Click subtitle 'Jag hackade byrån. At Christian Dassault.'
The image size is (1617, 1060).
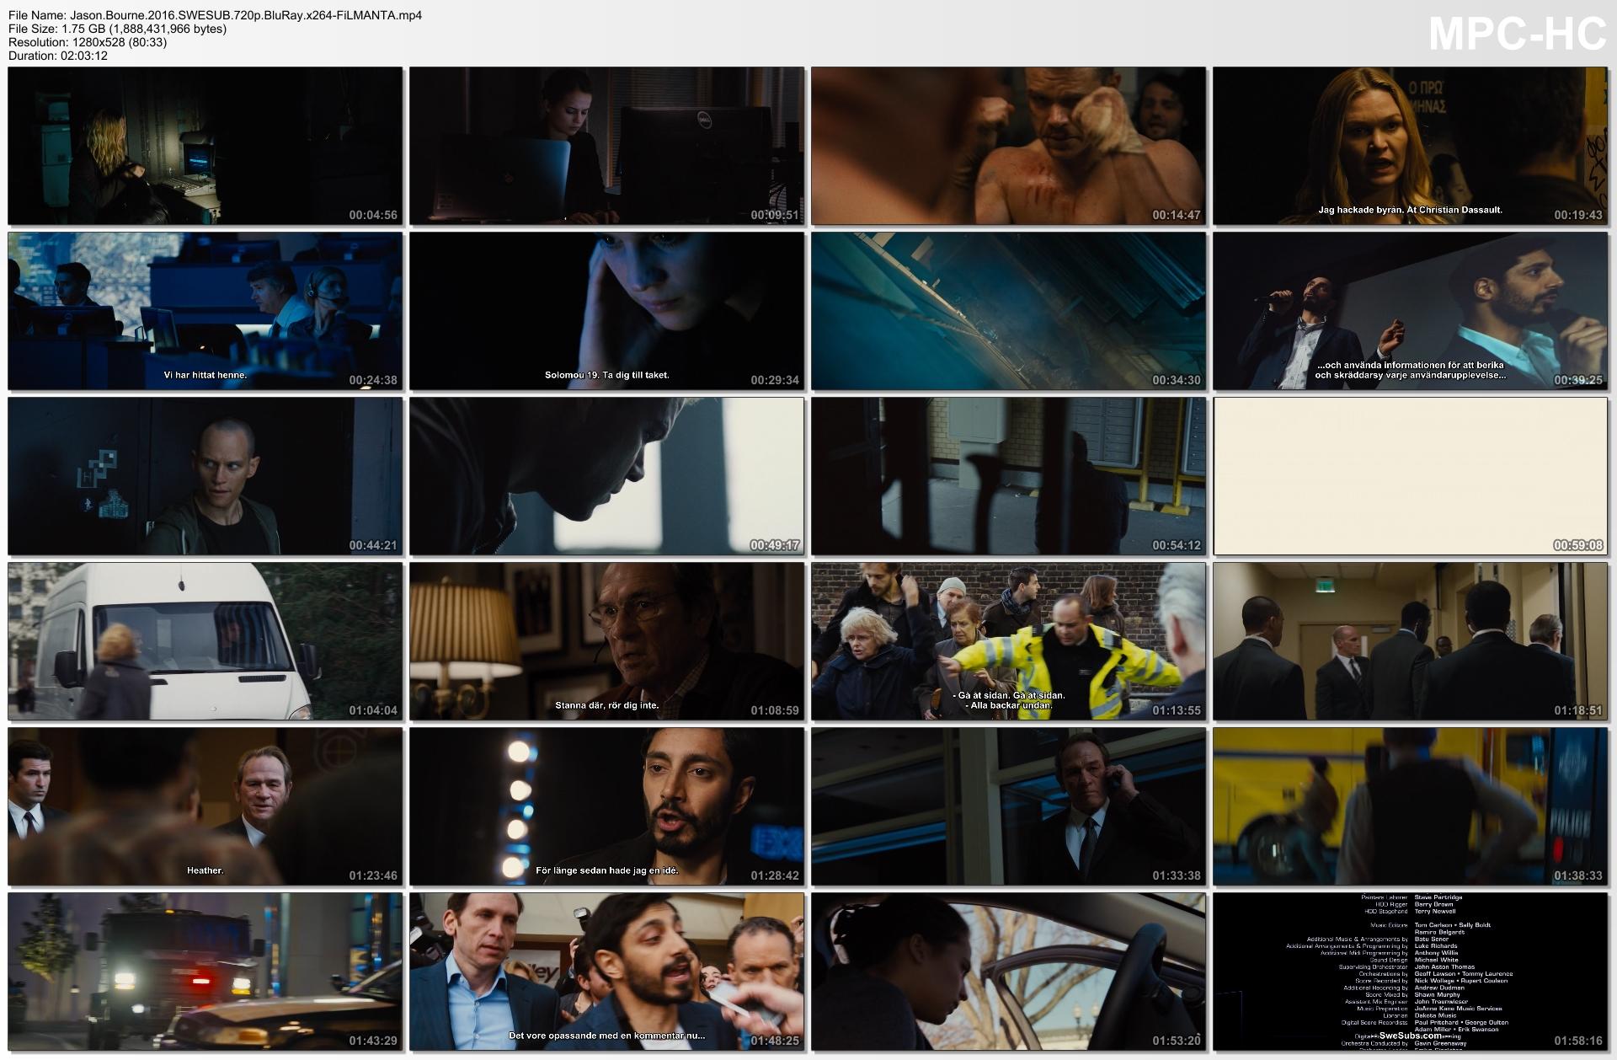coord(1411,210)
